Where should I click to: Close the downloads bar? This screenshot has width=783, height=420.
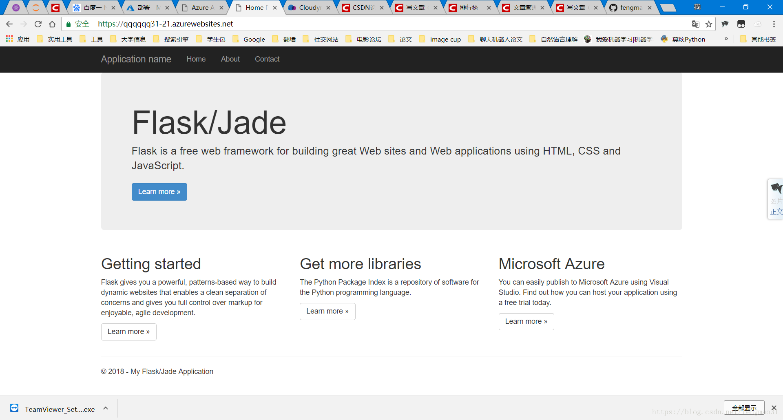[x=774, y=408]
